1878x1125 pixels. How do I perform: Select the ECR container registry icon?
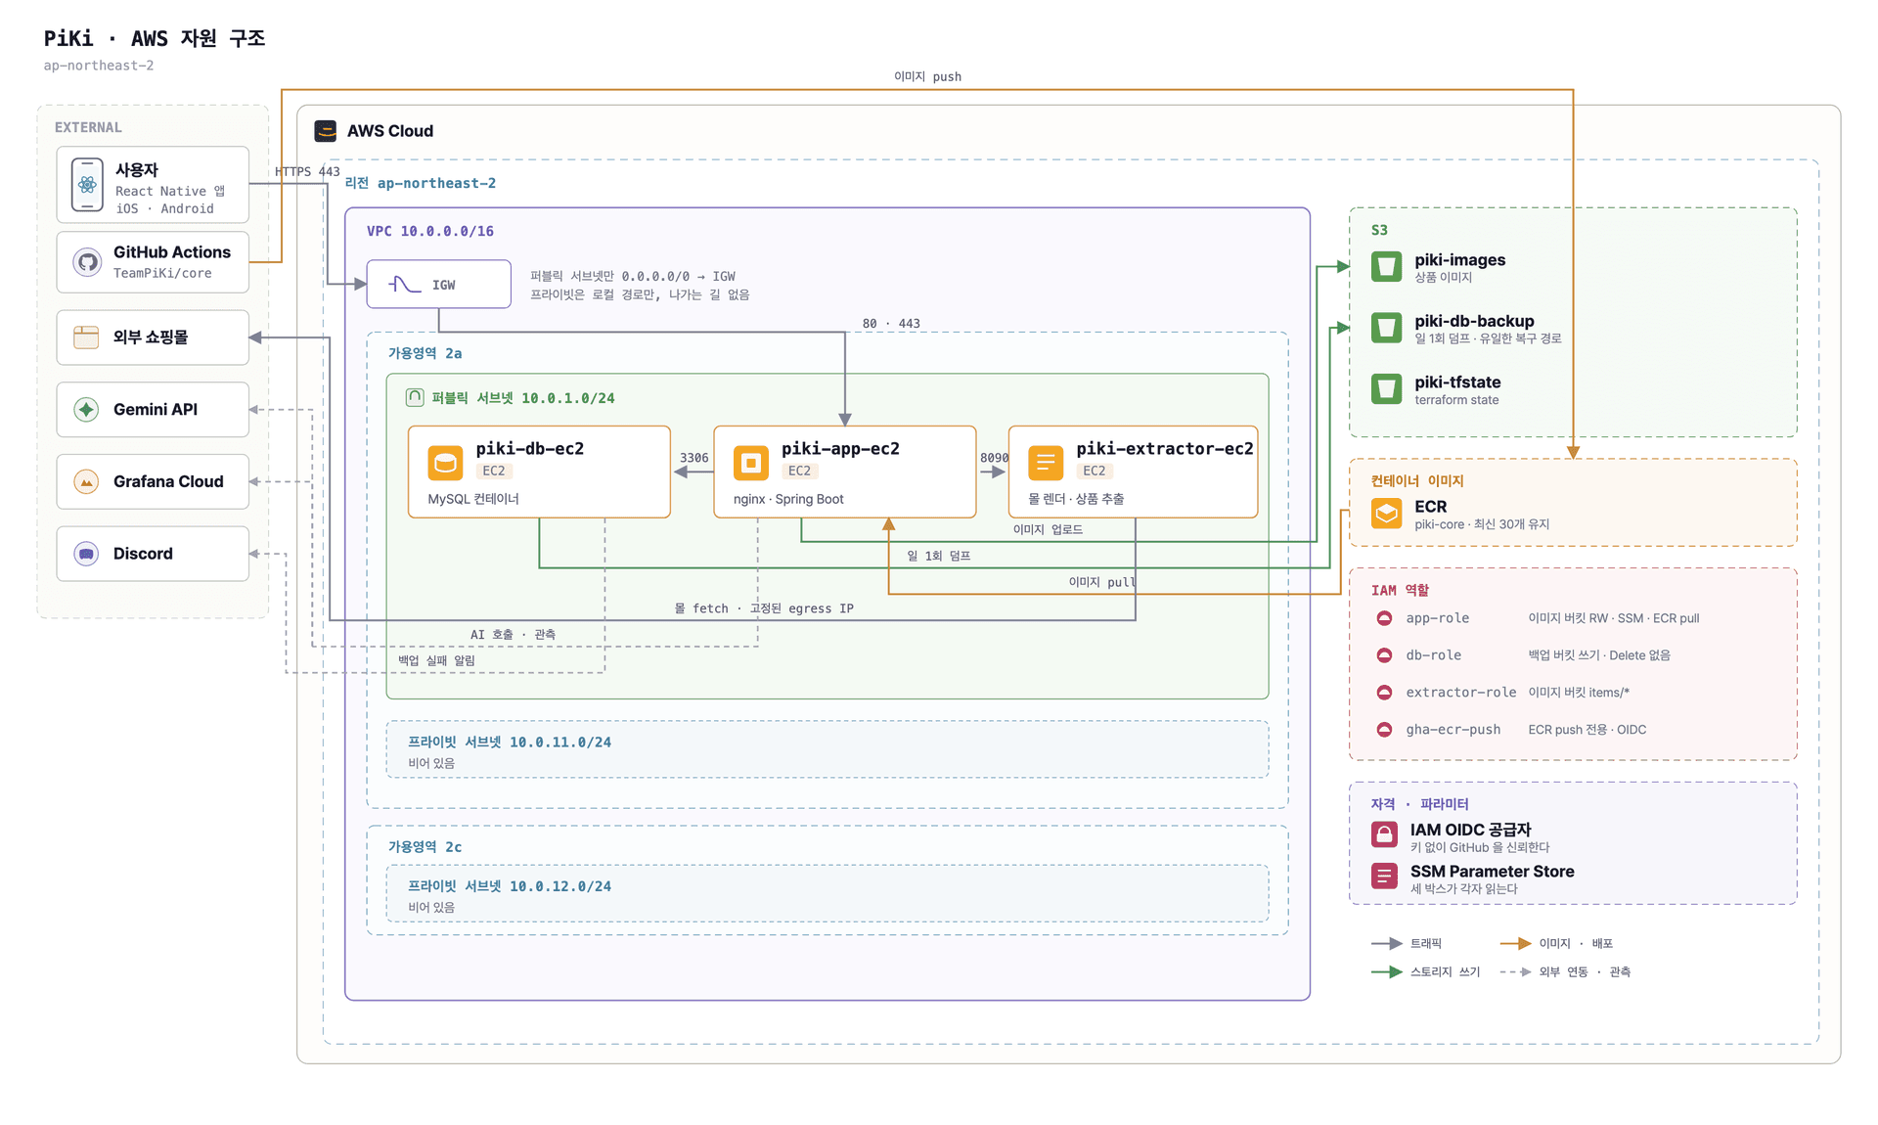[1386, 514]
